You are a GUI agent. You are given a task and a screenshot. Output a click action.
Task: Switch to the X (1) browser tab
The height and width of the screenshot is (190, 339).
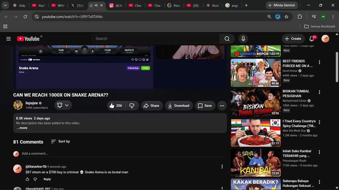click(77, 5)
